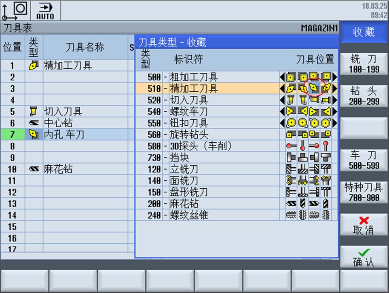This screenshot has height=293, width=389.
Task: Select the 中心钻 drill icon in position 6
Action: (34, 123)
